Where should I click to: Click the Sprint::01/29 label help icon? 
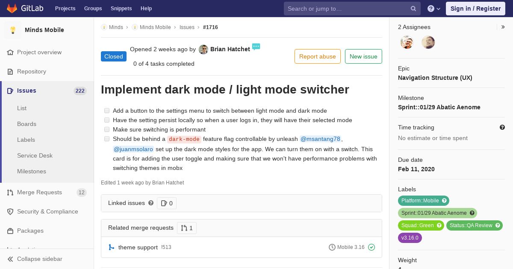472,213
